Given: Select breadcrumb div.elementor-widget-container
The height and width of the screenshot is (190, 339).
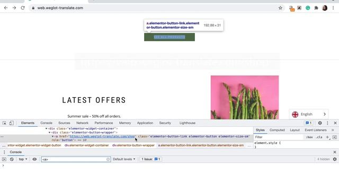Looking at the screenshot, I should (86, 146).
